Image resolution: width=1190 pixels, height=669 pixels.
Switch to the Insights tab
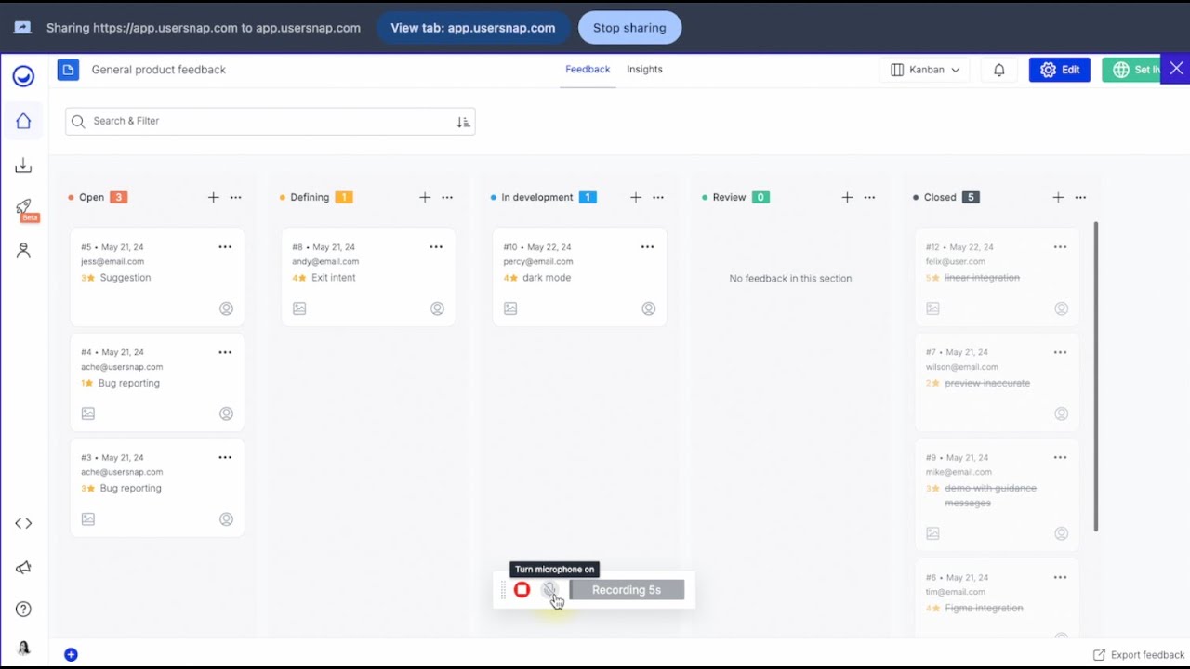click(x=644, y=70)
